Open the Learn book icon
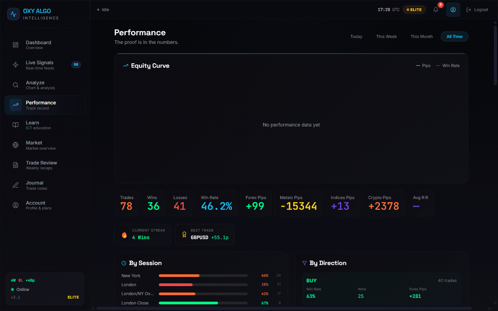 click(x=15, y=125)
